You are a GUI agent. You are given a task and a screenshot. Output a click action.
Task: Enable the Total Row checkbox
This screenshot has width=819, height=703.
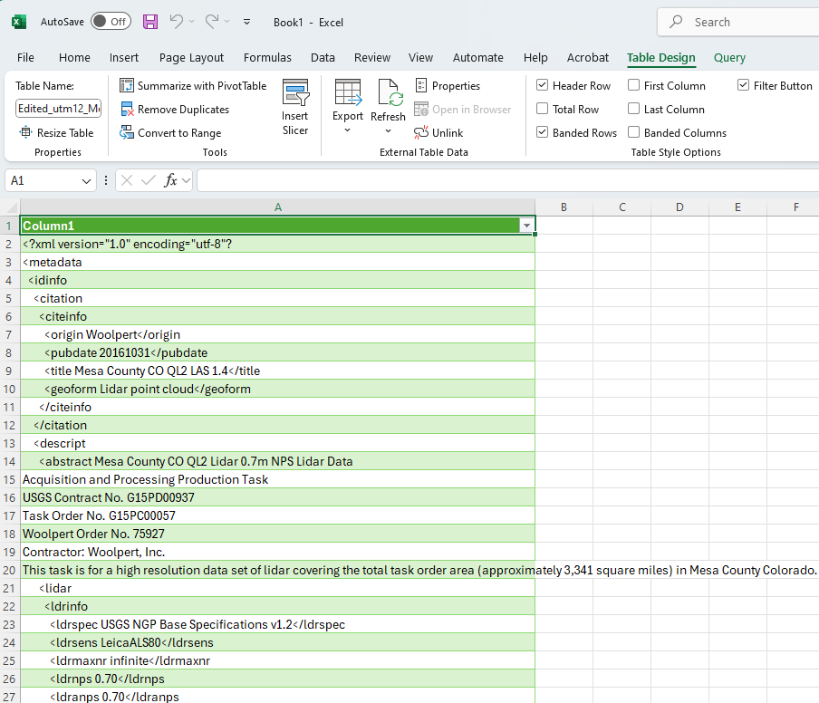coord(544,109)
